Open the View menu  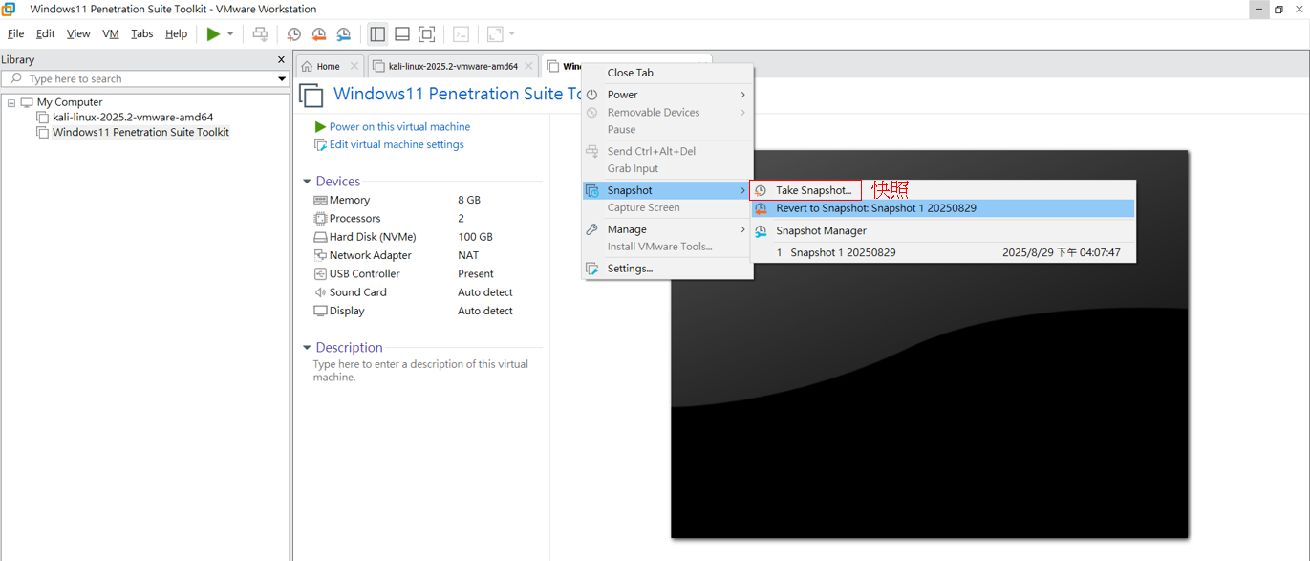(78, 33)
